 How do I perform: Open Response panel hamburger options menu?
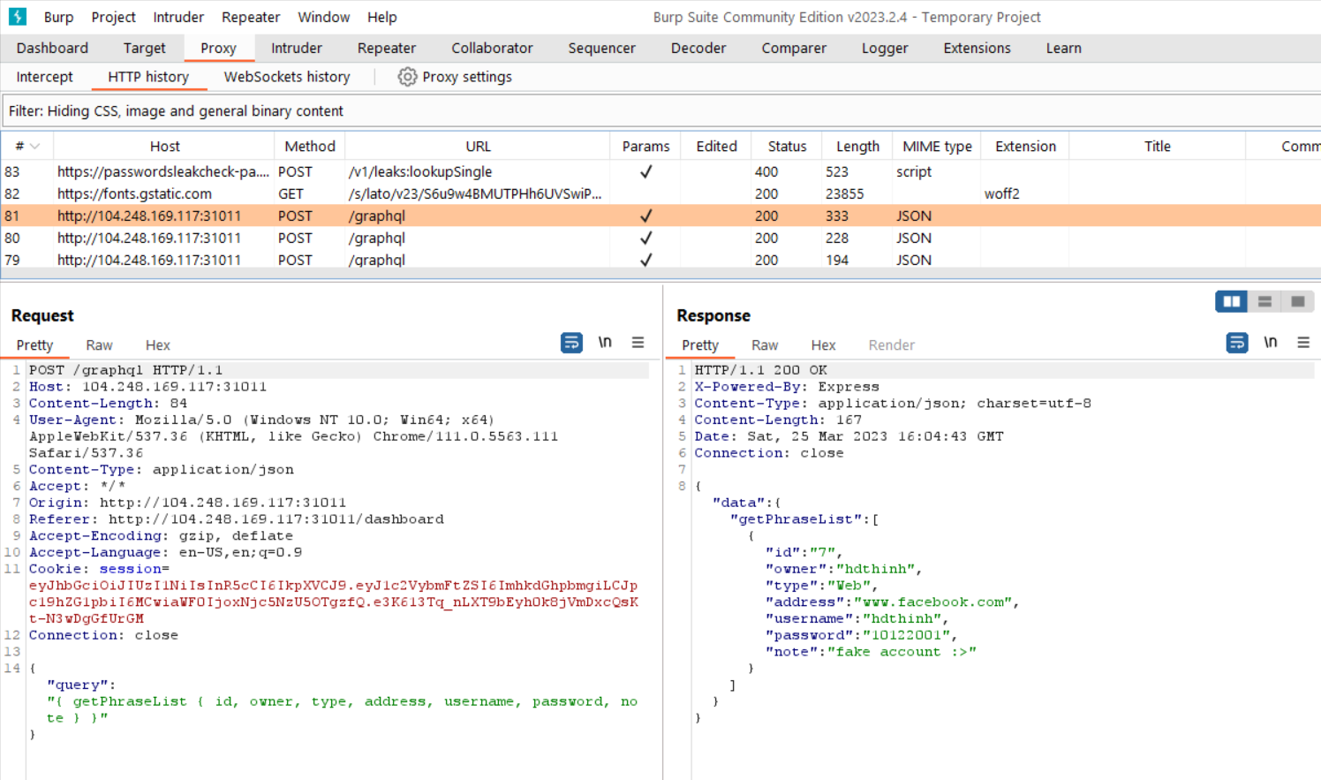tap(1303, 343)
